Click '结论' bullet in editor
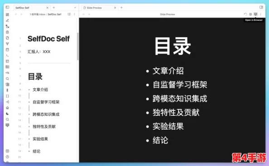This screenshot has width=269, height=166. (37, 151)
